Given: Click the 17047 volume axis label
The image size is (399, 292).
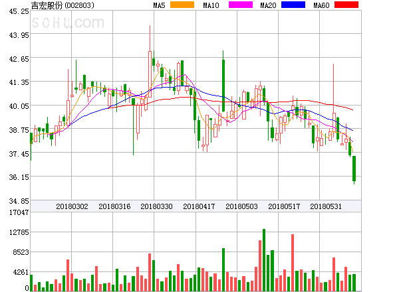Looking at the screenshot, I should [x=19, y=212].
